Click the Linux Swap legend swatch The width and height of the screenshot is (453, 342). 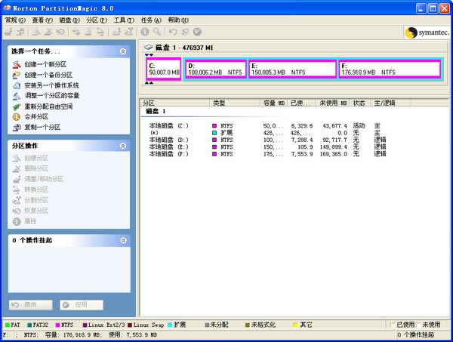(x=130, y=325)
